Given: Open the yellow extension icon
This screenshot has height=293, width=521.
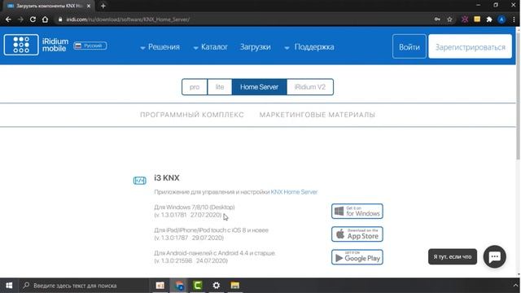Looking at the screenshot, I should (477, 20).
